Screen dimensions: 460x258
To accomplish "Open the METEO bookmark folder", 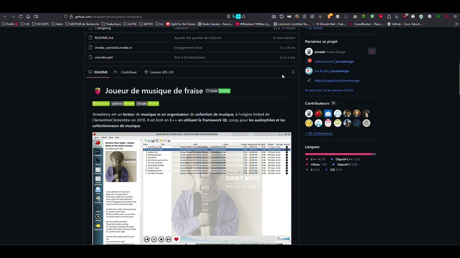I will coord(146,24).
